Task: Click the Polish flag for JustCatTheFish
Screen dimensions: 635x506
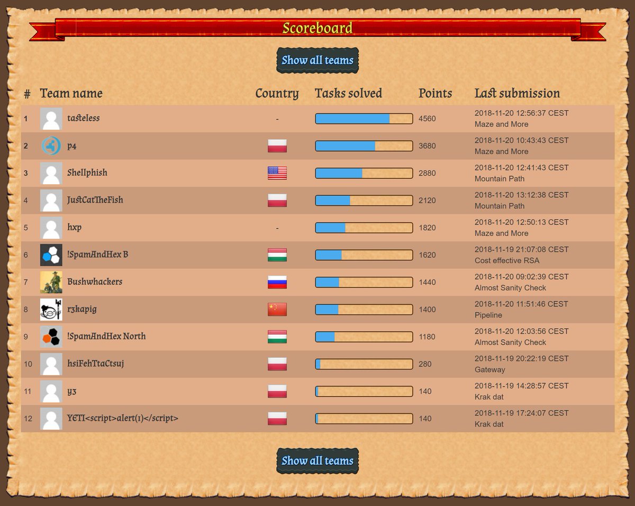Action: pos(277,200)
